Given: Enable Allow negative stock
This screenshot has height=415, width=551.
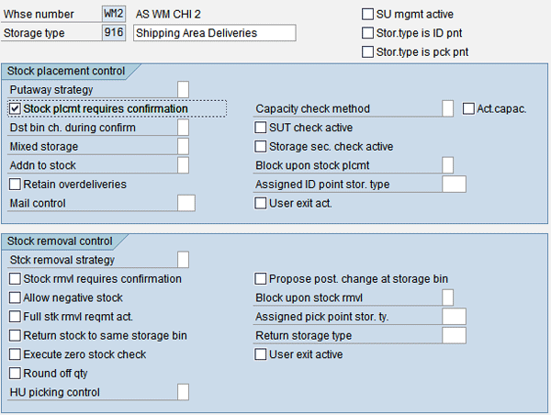Looking at the screenshot, I should coord(16,298).
